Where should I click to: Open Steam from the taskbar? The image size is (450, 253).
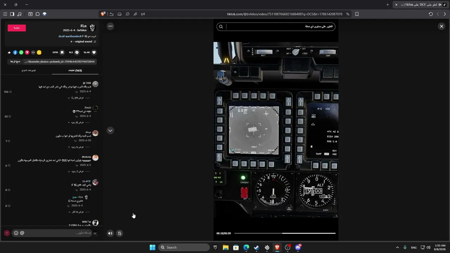257,247
